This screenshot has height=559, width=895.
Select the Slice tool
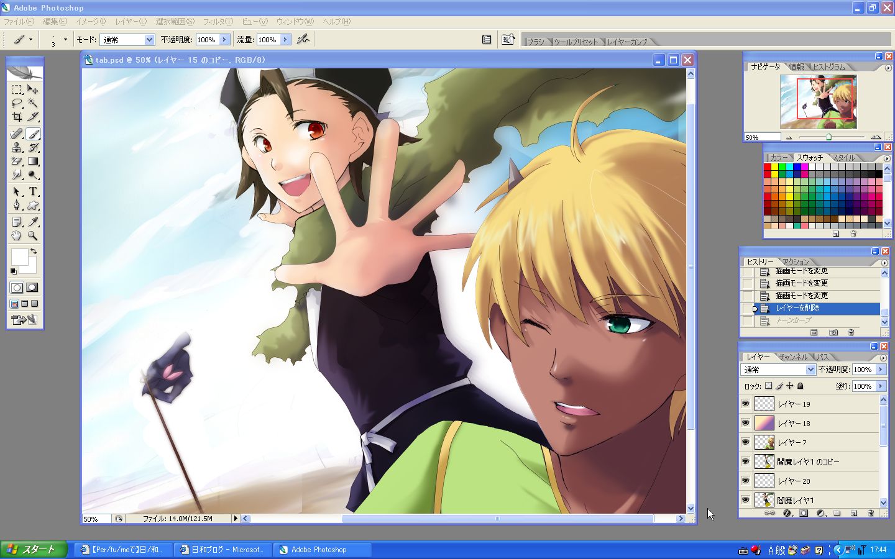tap(33, 117)
